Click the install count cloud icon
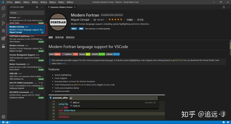Image resolution: width=231 pixels, height=124 pixels. [x=95, y=20]
